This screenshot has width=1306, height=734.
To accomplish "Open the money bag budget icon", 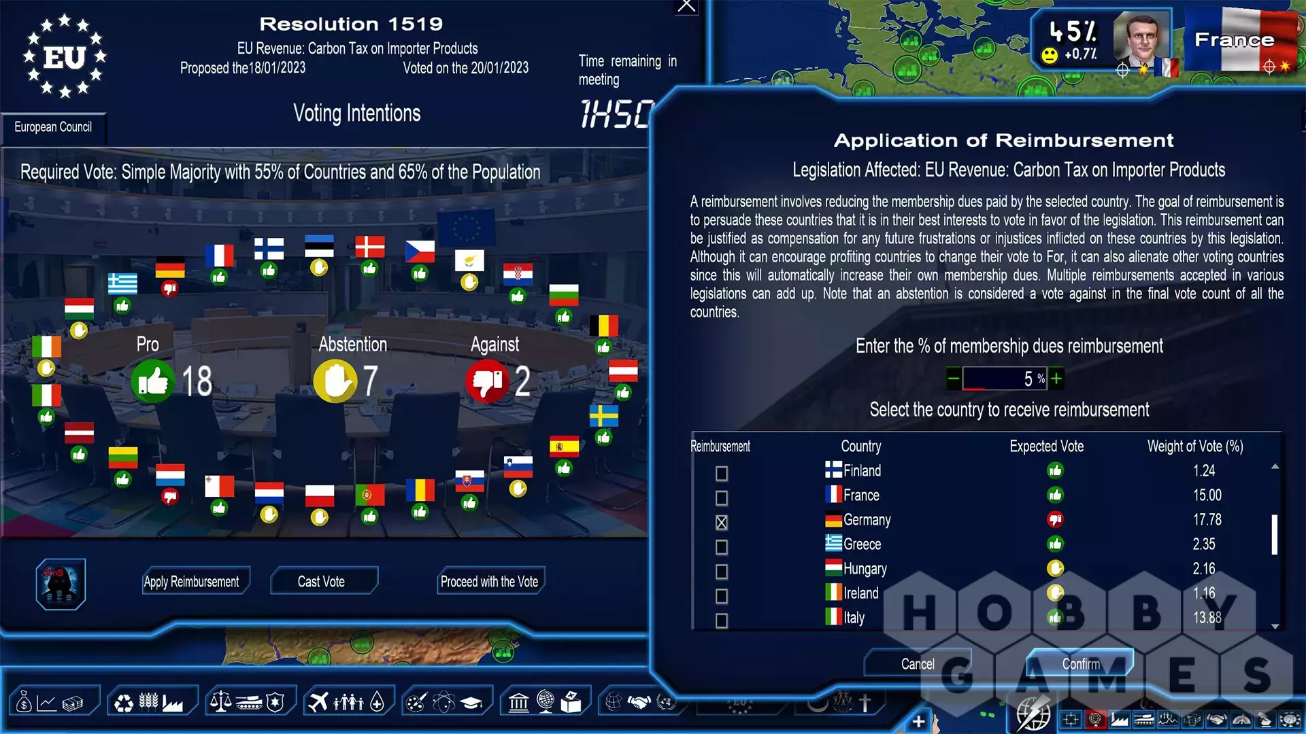I will (x=24, y=702).
